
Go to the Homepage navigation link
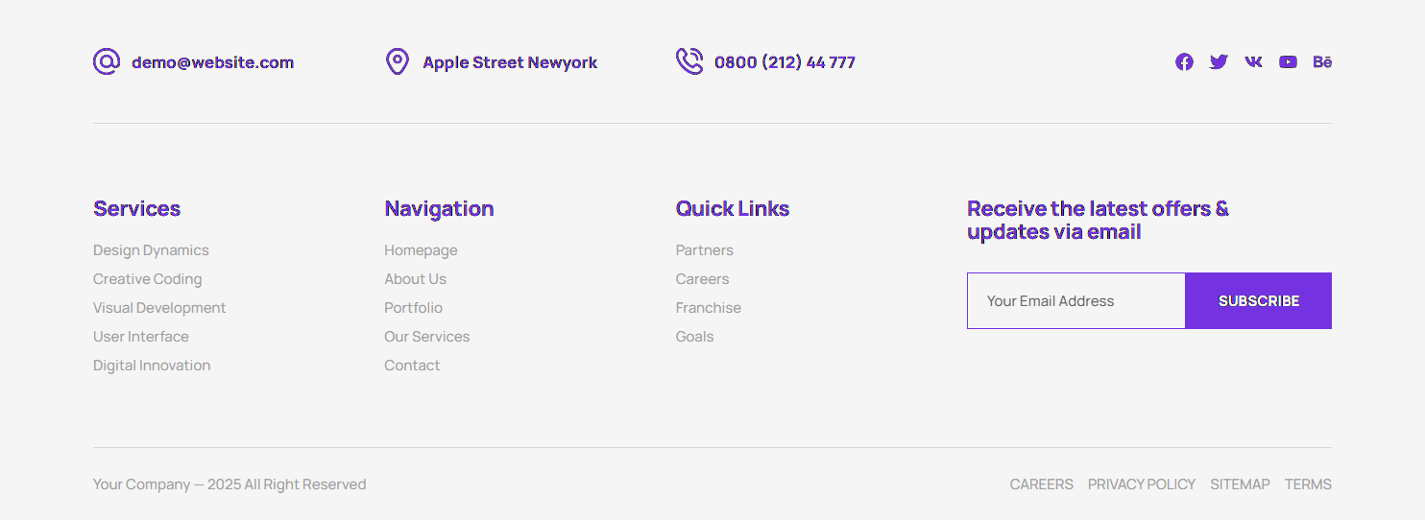coord(421,250)
